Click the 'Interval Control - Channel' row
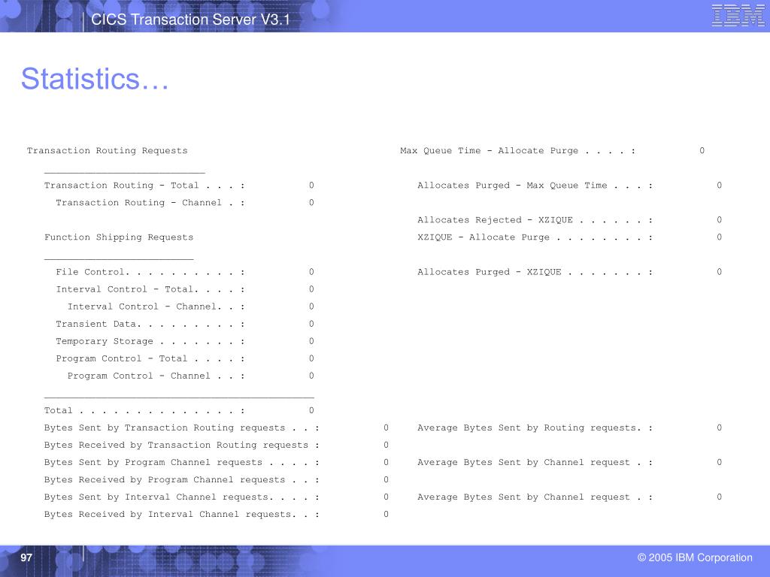Screen dimensions: 770x577 tap(190, 307)
